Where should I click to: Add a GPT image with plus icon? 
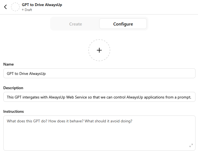99,50
